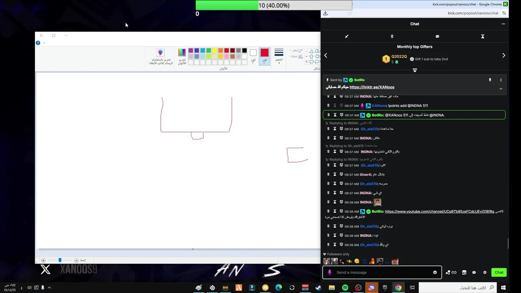Click the chat bubble icon beside settings
Viewport: 521px width, 293px height.
[474, 273]
